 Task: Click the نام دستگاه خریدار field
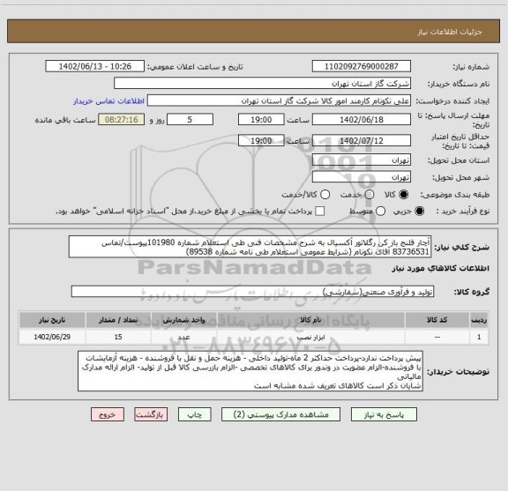tap(263, 83)
